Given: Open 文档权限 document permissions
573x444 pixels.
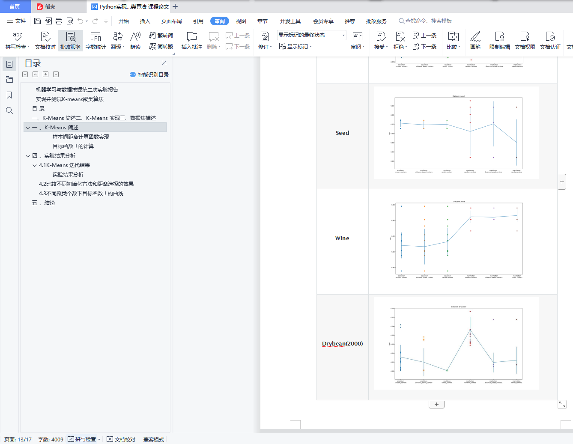Looking at the screenshot, I should coord(525,41).
